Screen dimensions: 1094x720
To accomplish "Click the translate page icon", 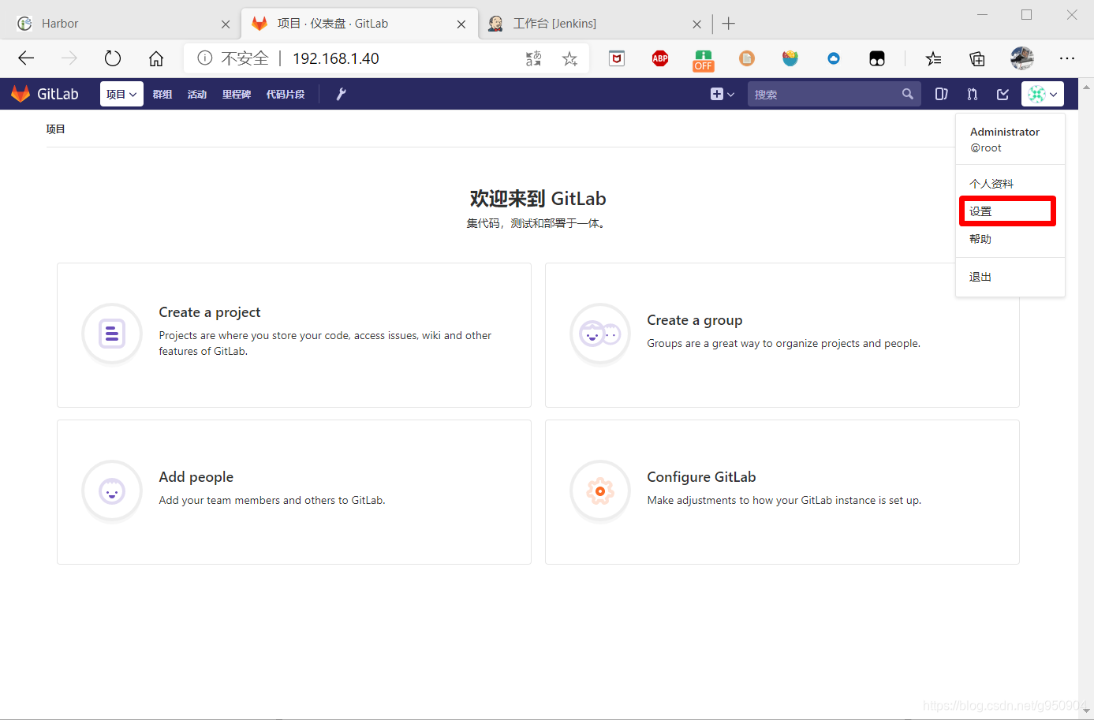I will point(534,58).
